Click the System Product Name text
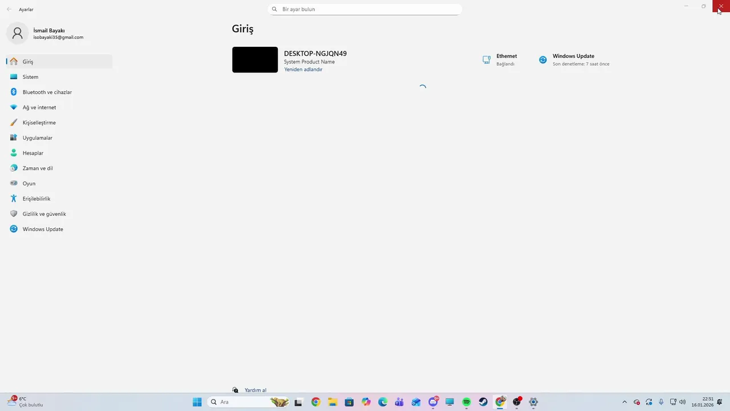 [x=309, y=62]
